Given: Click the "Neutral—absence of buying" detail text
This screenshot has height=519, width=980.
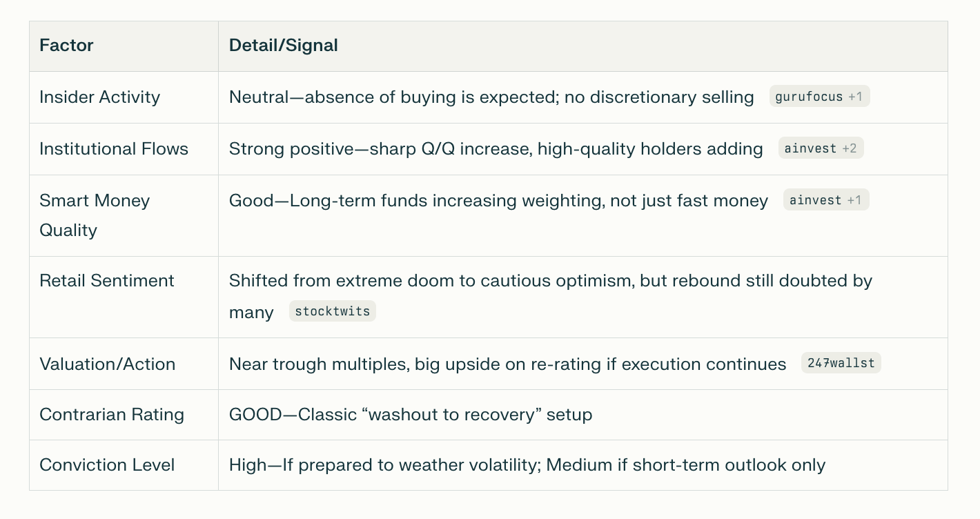Looking at the screenshot, I should pos(491,97).
